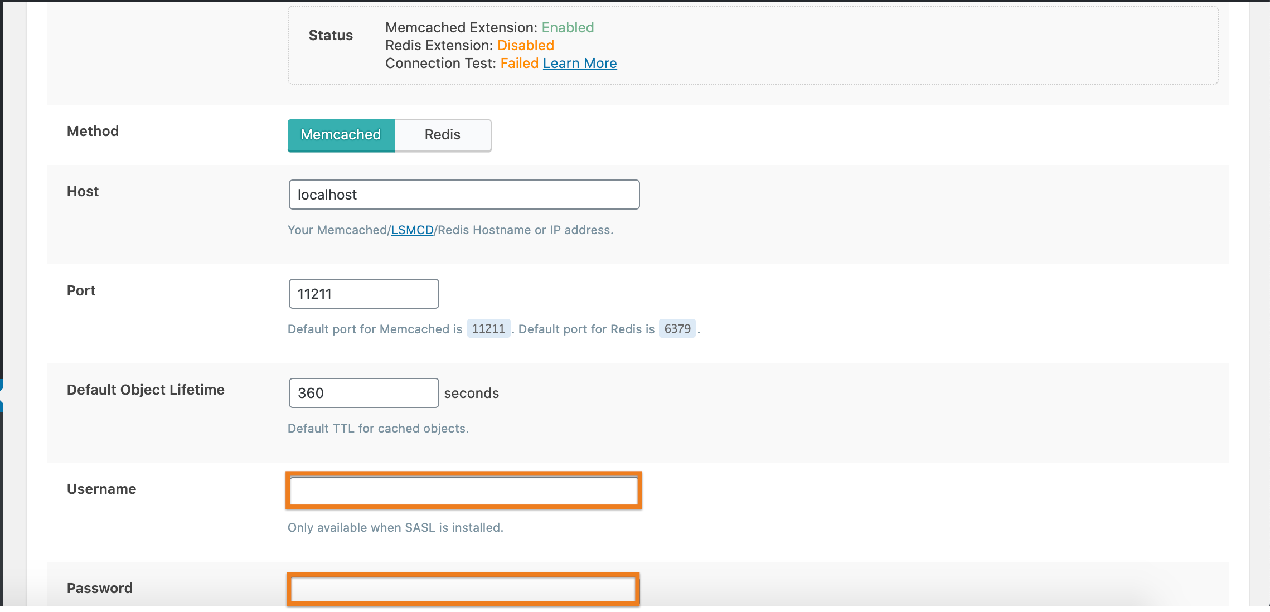
Task: Click the green Enabled status text
Action: pyautogui.click(x=568, y=28)
